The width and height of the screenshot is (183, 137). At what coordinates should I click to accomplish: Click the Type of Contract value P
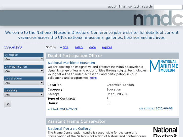[x=107, y=99]
